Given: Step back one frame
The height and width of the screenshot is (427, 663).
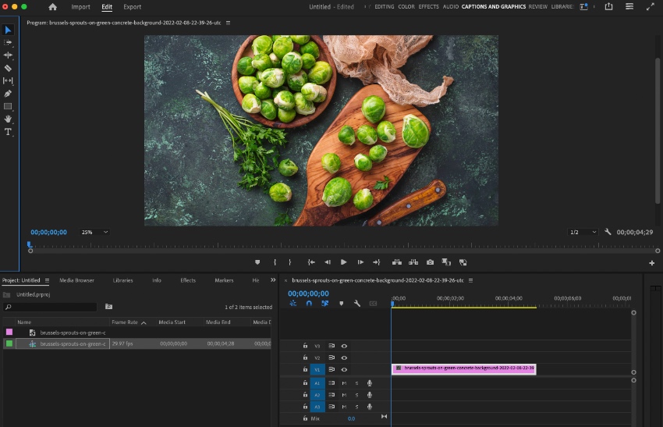Looking at the screenshot, I should (x=328, y=262).
